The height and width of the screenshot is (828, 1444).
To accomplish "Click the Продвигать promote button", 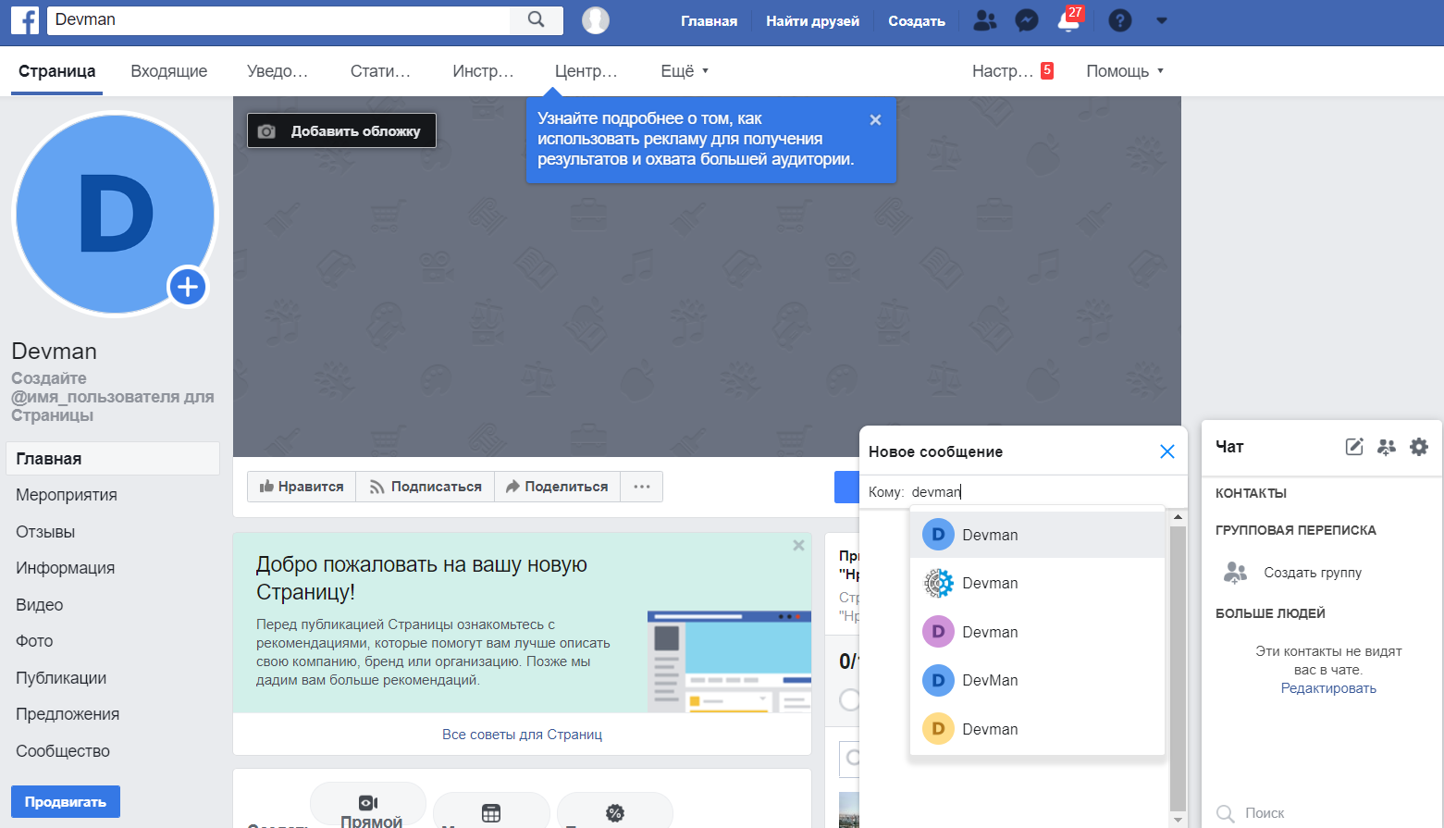I will pos(66,802).
